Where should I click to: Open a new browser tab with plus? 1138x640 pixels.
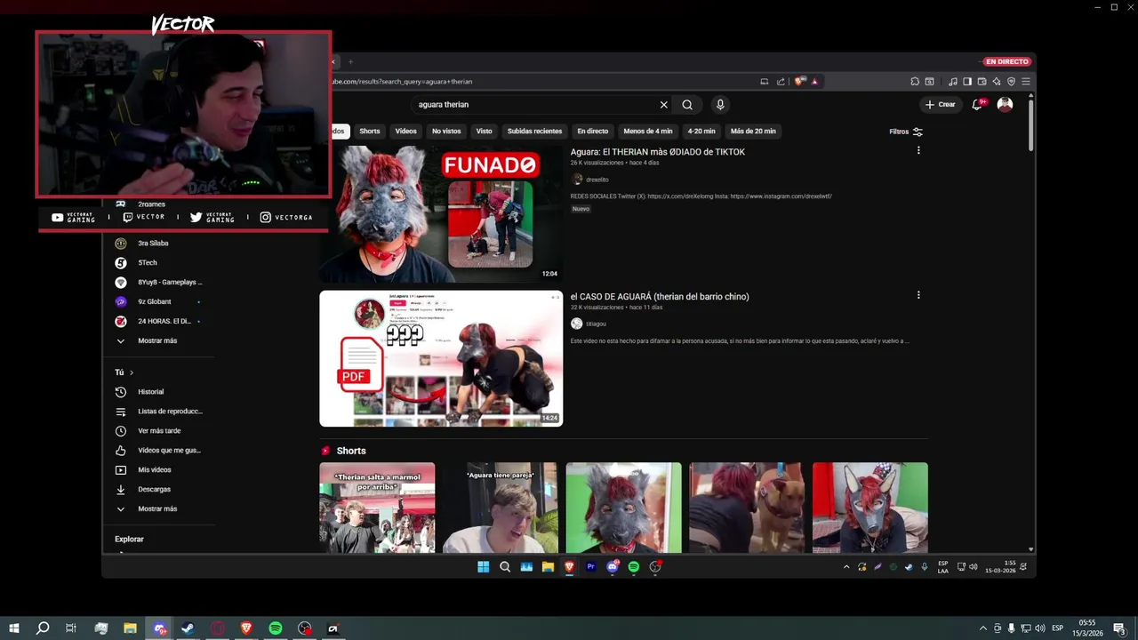click(x=350, y=62)
